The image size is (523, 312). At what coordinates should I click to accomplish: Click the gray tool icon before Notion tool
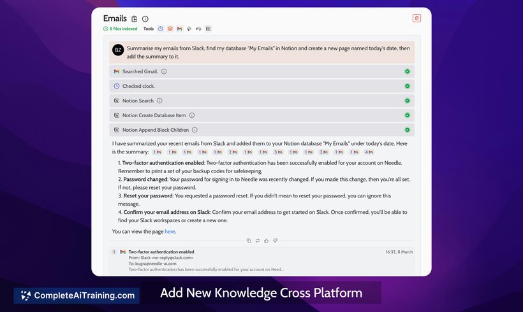click(198, 29)
